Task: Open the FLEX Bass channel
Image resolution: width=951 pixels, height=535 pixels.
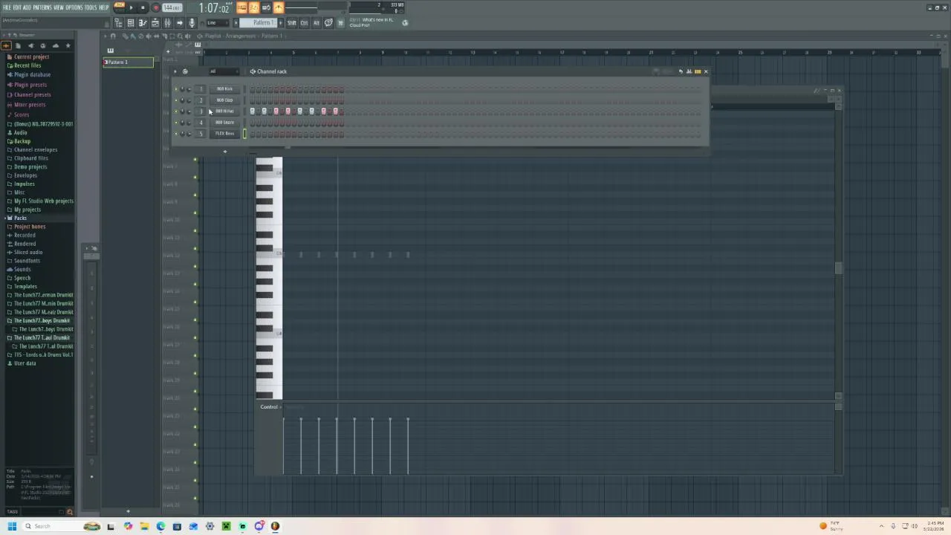Action: pyautogui.click(x=224, y=134)
